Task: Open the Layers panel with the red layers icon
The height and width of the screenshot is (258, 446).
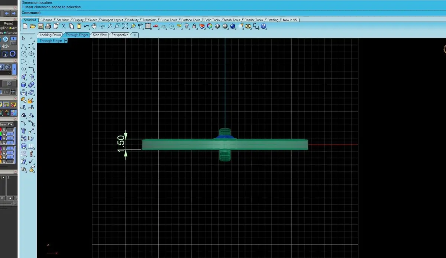Action: pos(202,26)
